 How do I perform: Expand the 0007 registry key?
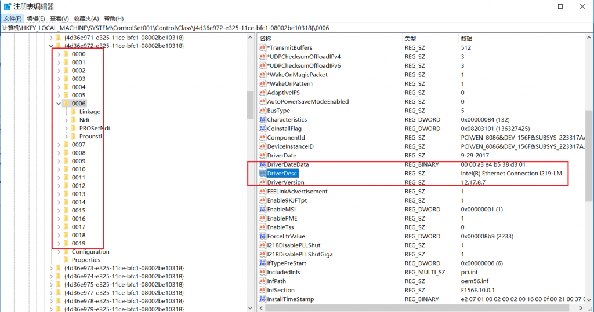[58, 145]
